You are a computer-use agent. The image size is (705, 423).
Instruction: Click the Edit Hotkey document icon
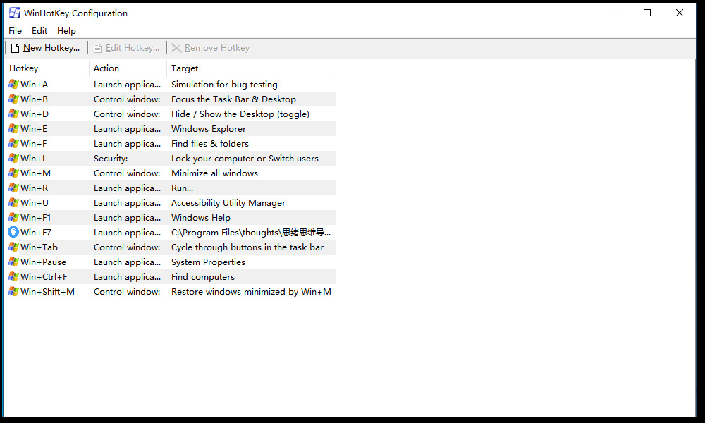[97, 48]
